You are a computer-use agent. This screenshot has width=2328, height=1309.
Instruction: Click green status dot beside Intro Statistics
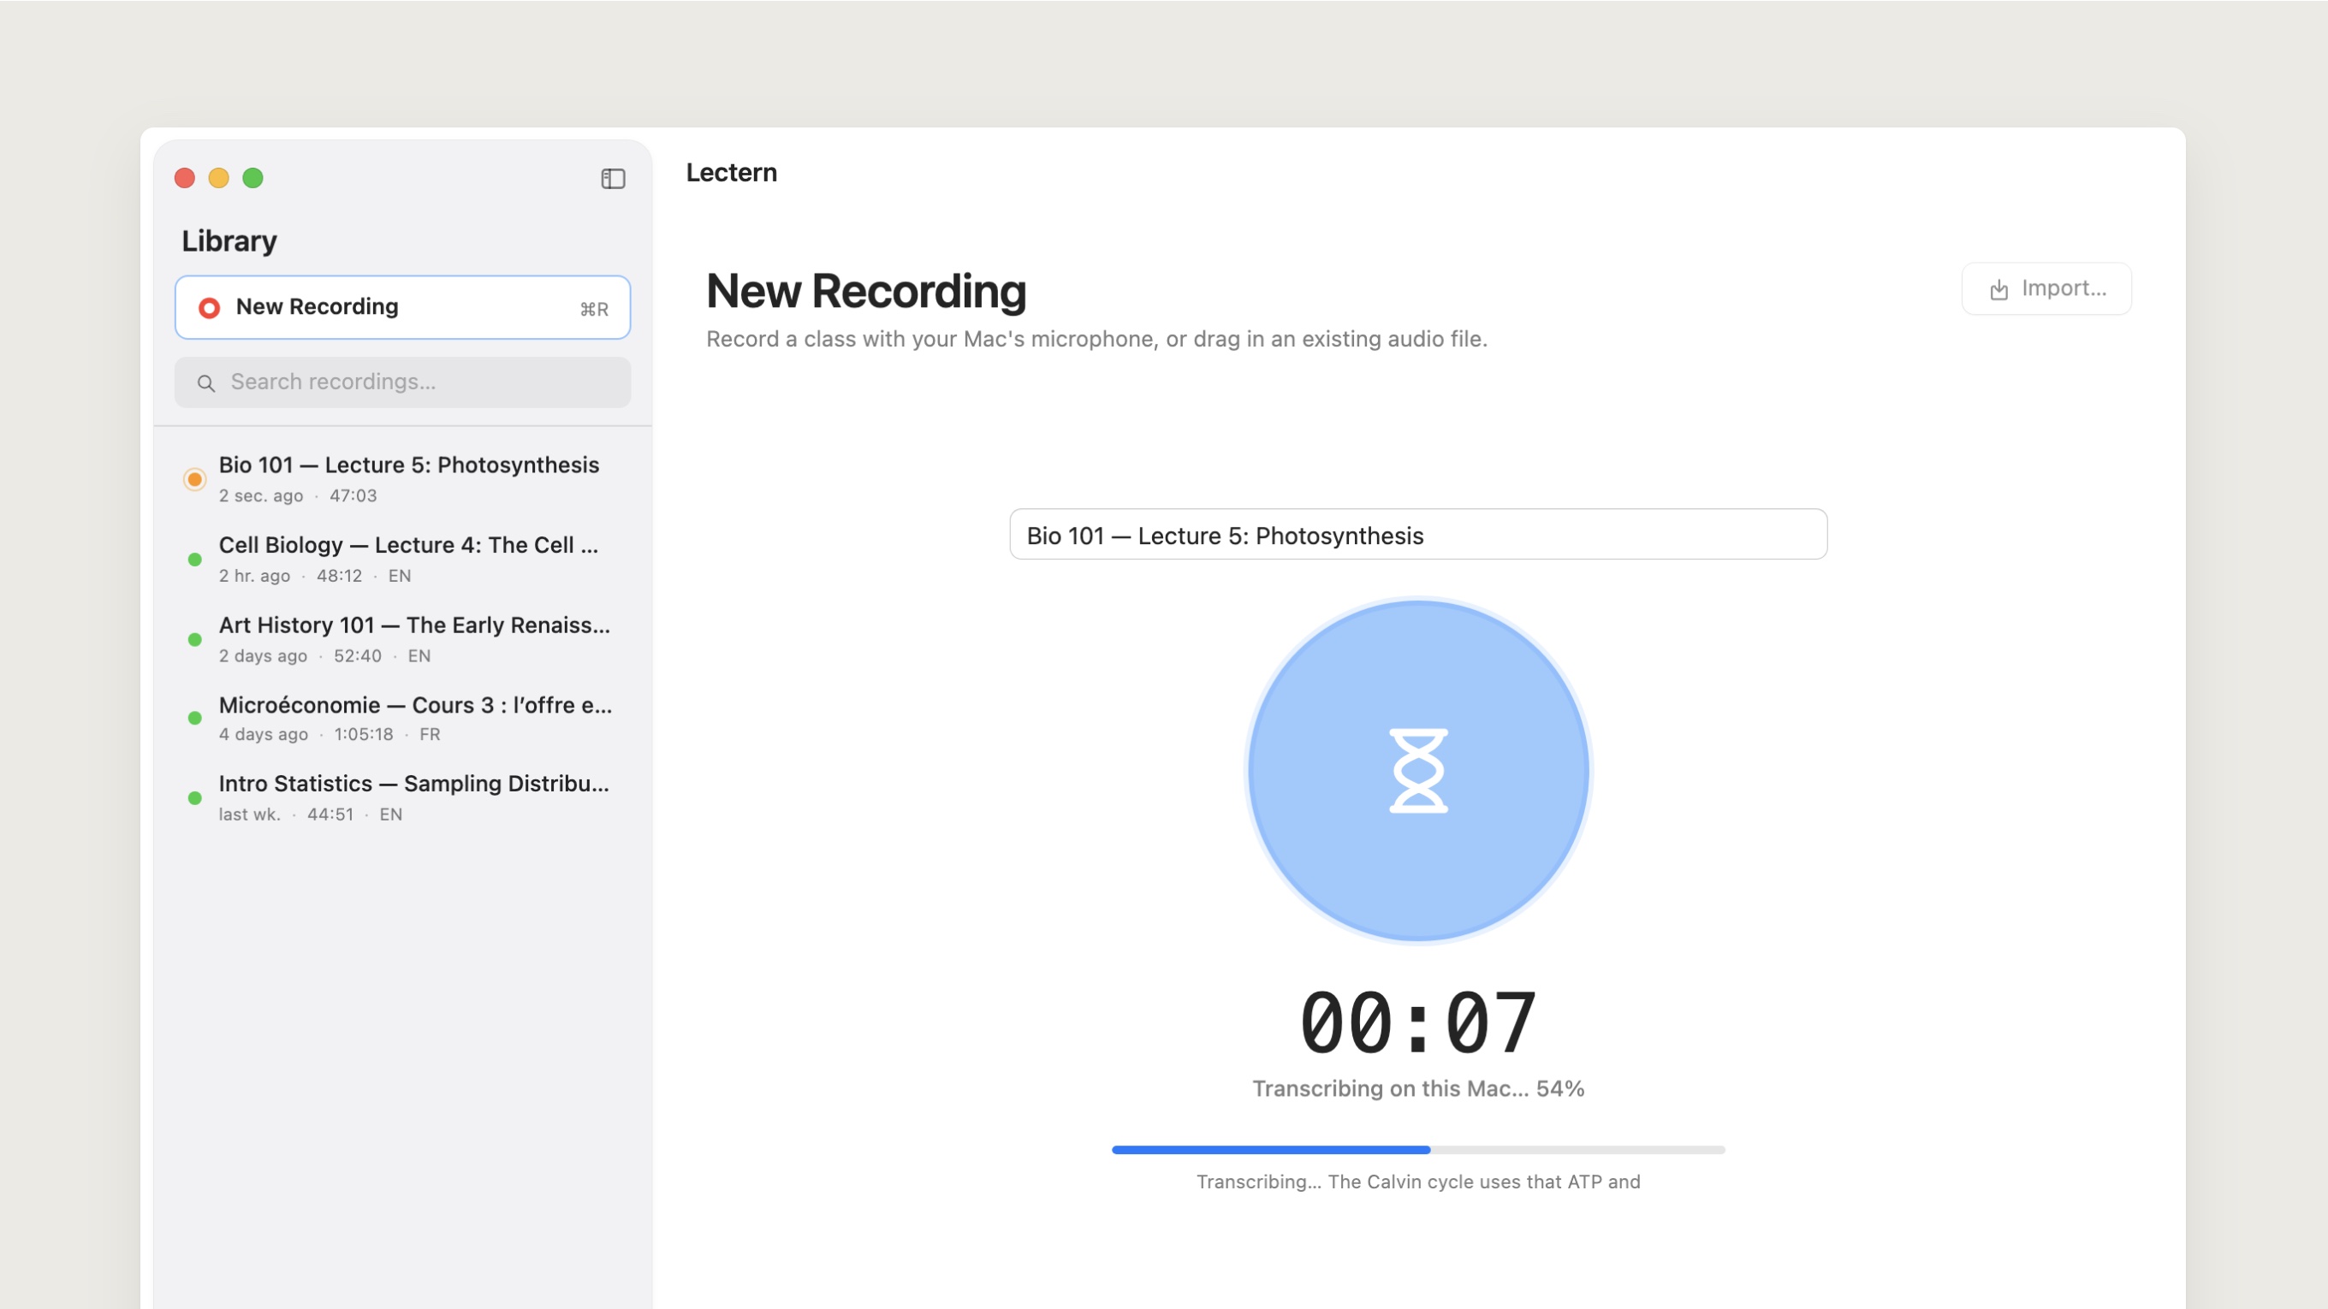(x=194, y=797)
